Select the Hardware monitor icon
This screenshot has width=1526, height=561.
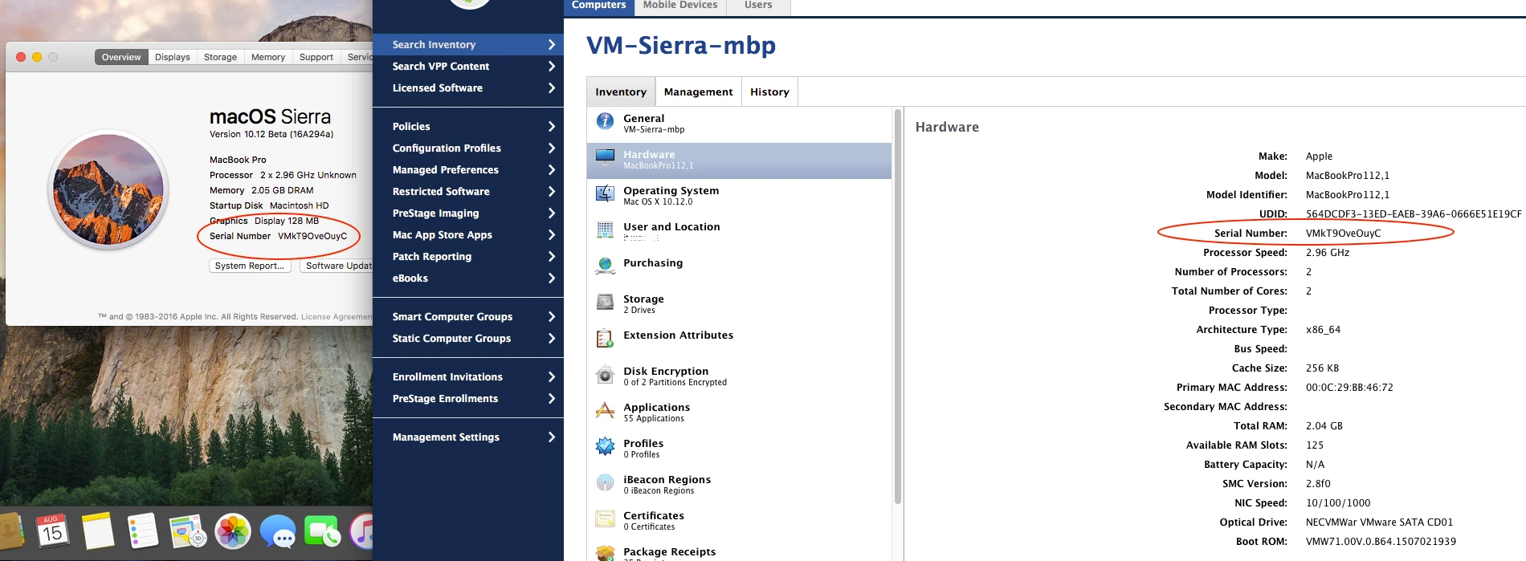point(605,157)
